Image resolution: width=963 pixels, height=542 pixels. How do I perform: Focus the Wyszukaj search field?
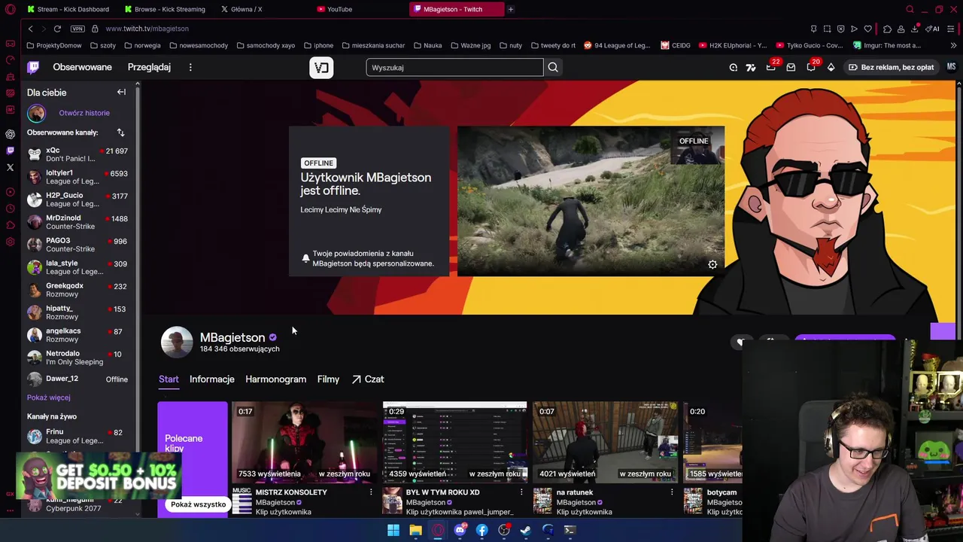point(454,68)
